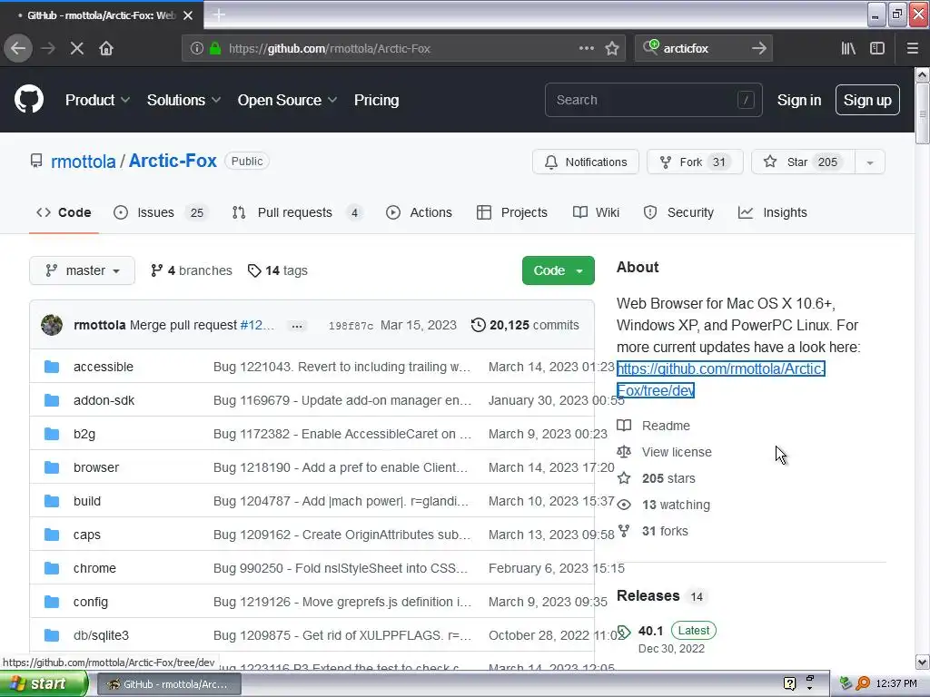Open the Readme link in About
Screen dimensions: 930x697
(654, 427)
